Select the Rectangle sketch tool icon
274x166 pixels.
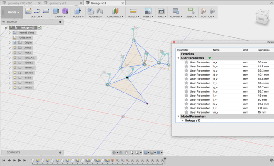pyautogui.click(x=46, y=11)
